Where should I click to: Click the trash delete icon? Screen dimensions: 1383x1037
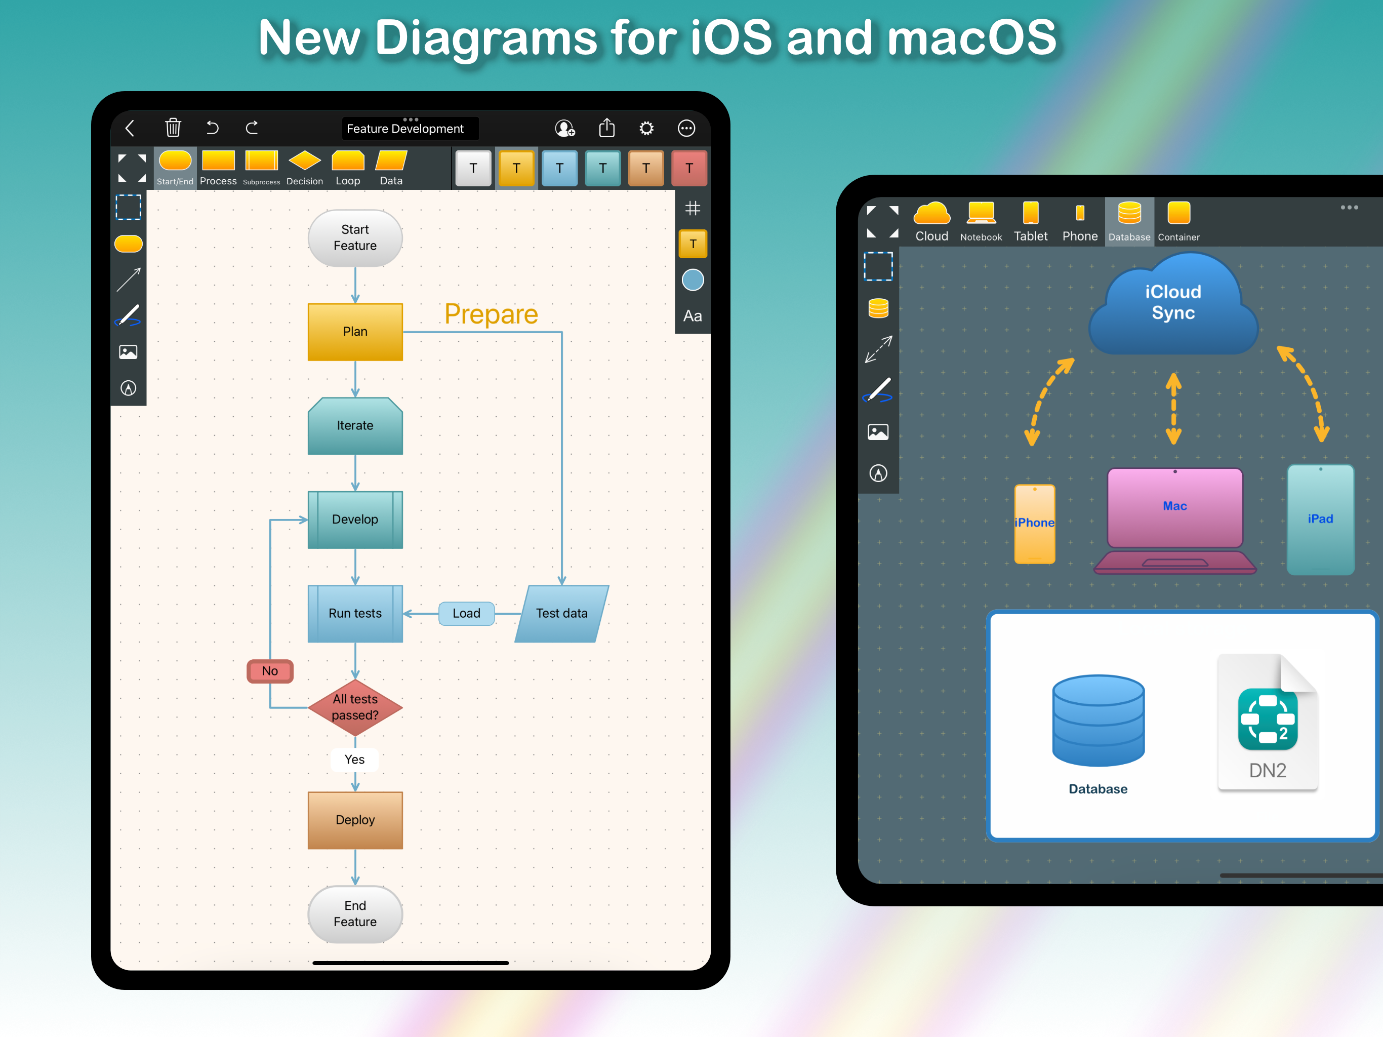click(173, 128)
